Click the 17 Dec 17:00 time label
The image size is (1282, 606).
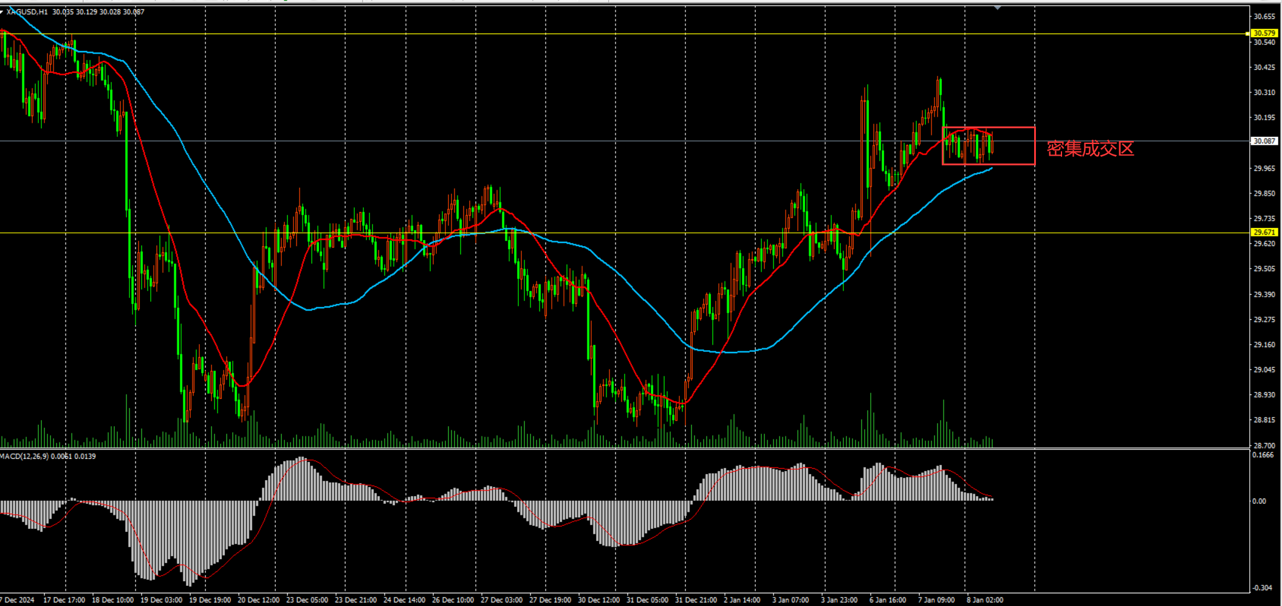click(x=64, y=600)
